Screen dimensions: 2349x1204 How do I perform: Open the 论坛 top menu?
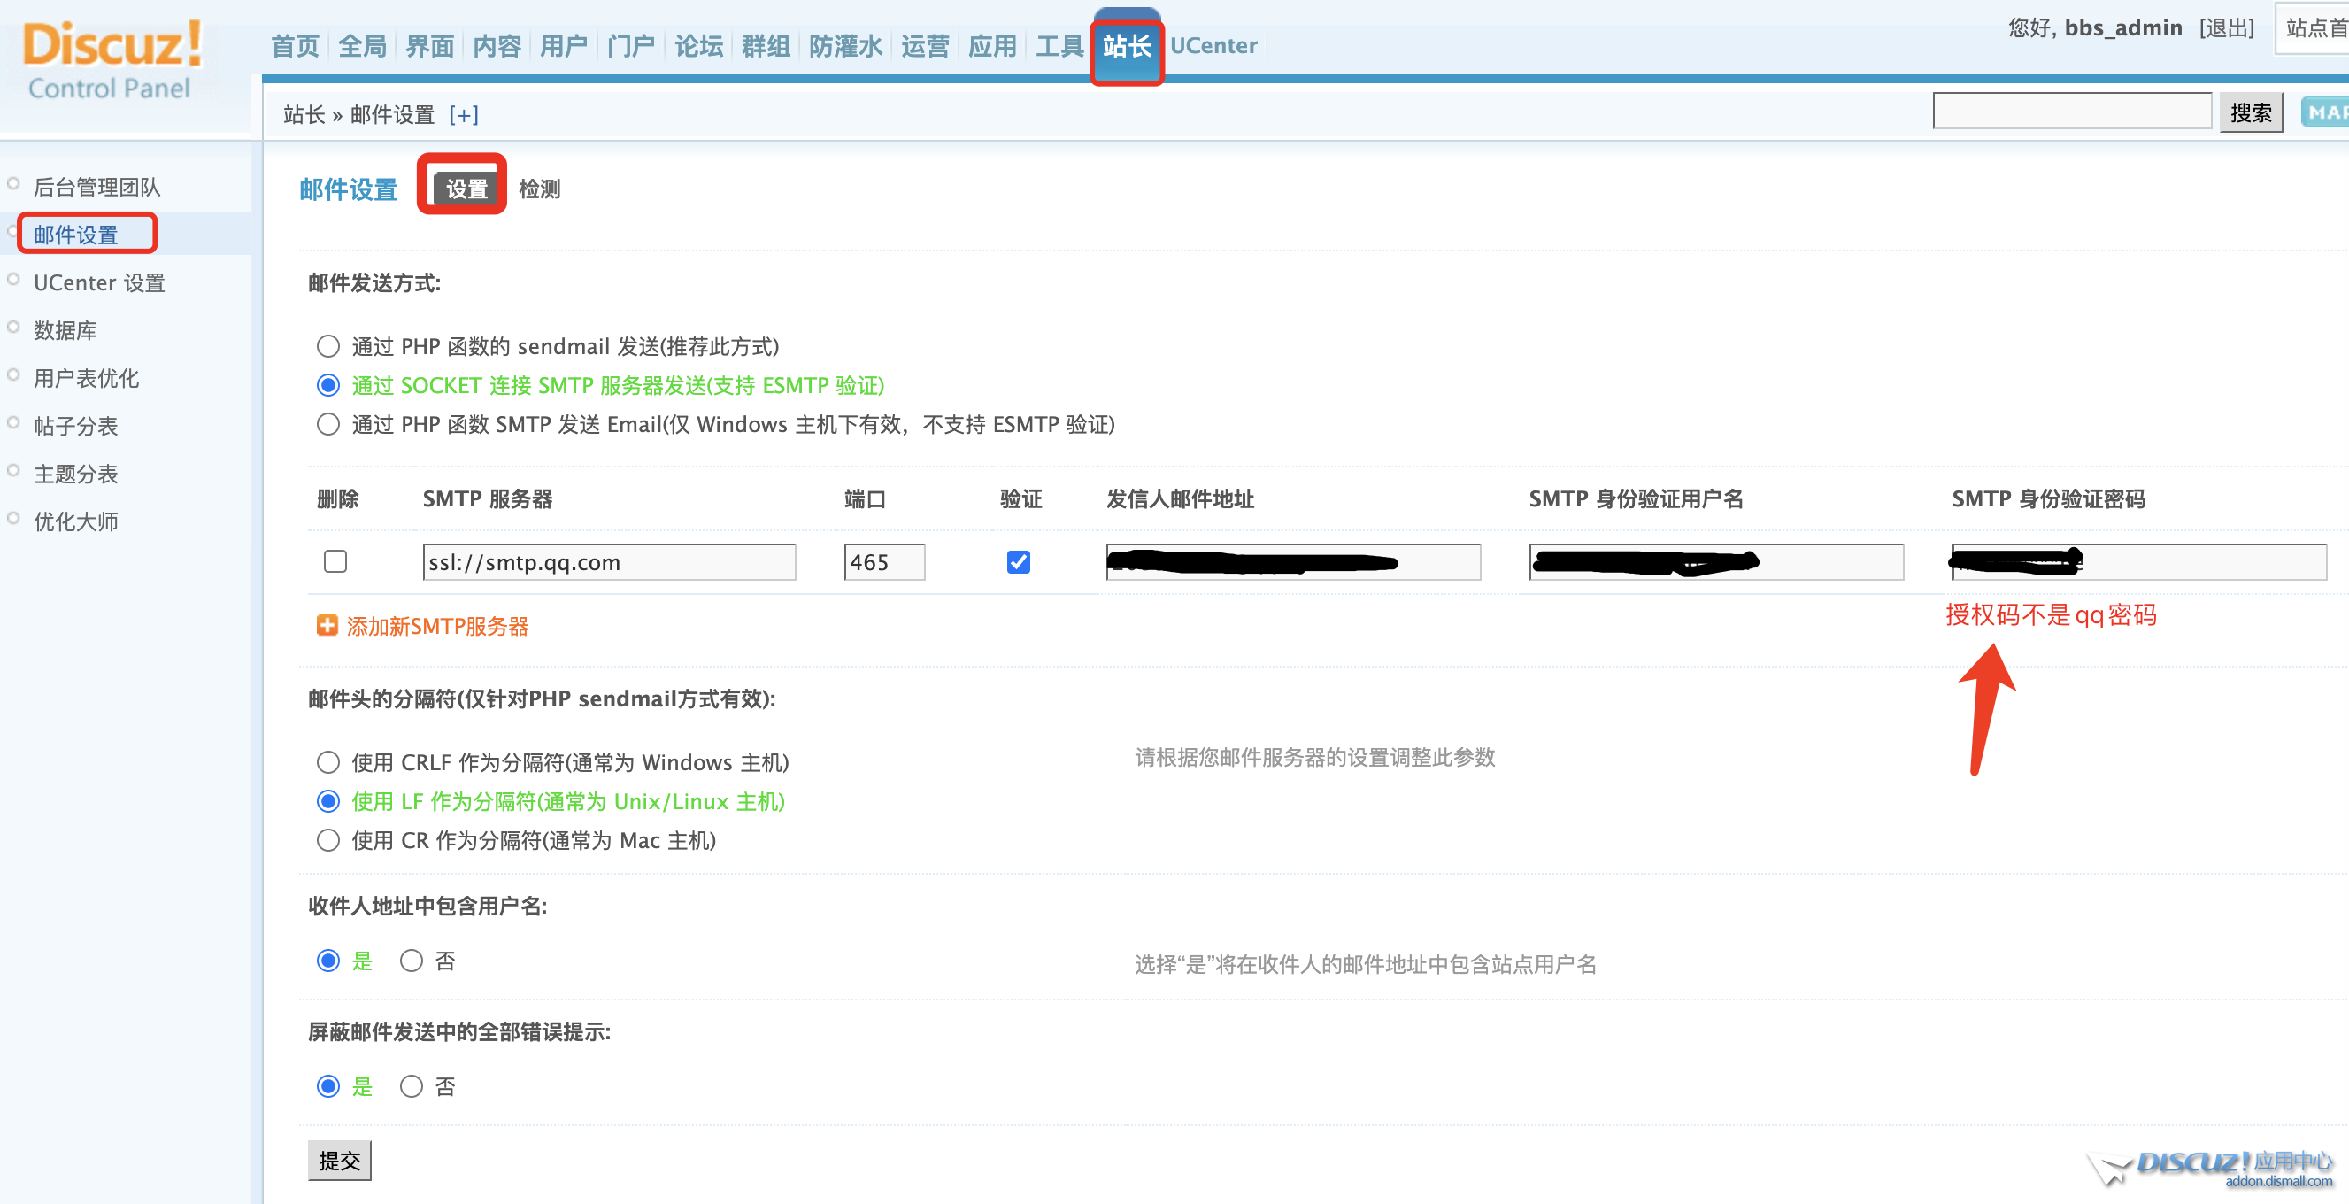click(x=698, y=46)
